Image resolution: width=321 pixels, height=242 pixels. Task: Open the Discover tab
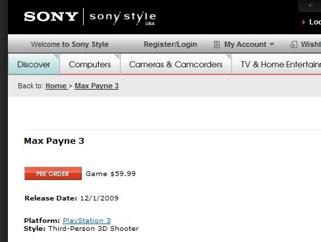point(34,64)
